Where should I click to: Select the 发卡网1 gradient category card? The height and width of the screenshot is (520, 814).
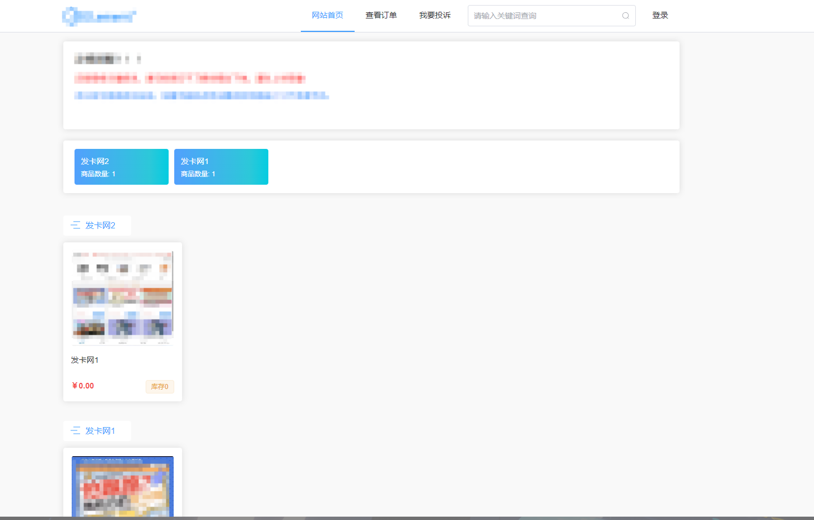coord(221,167)
